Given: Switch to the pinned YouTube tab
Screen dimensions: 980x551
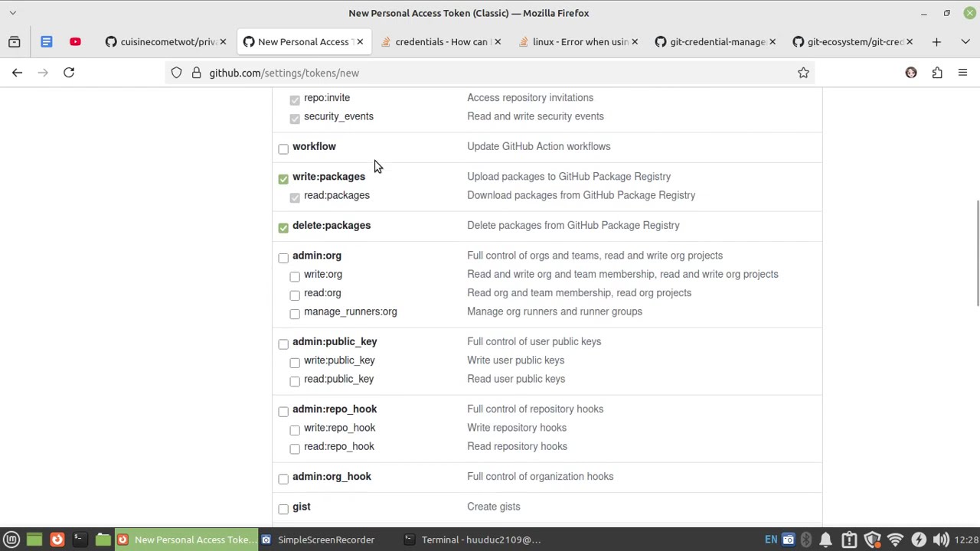Looking at the screenshot, I should [75, 42].
